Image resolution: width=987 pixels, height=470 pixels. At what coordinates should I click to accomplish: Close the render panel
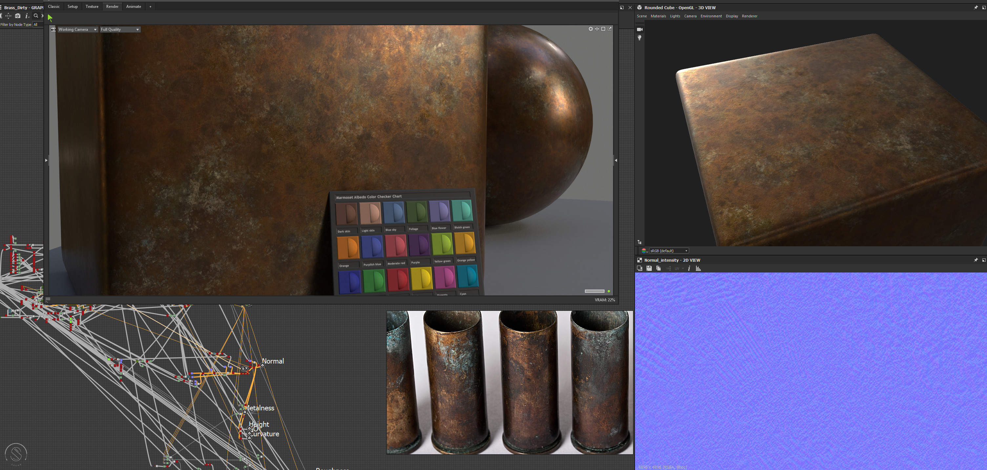[x=630, y=8]
